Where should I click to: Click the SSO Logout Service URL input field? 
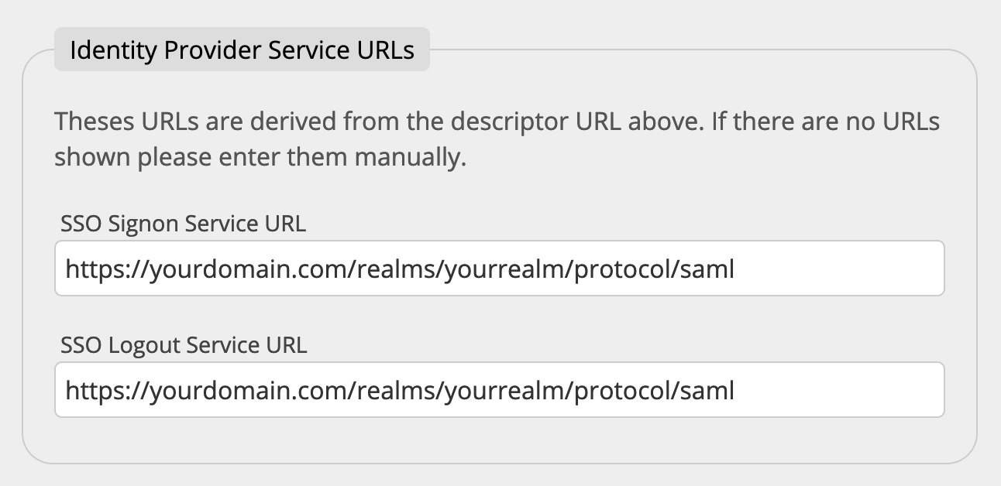[x=499, y=390]
